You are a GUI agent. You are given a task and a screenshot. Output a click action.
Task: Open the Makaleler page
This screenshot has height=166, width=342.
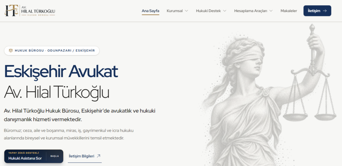coord(289,11)
